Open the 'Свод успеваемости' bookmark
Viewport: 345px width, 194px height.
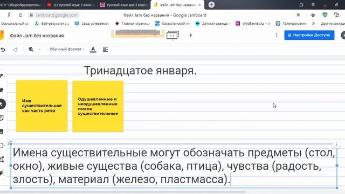click(x=92, y=24)
